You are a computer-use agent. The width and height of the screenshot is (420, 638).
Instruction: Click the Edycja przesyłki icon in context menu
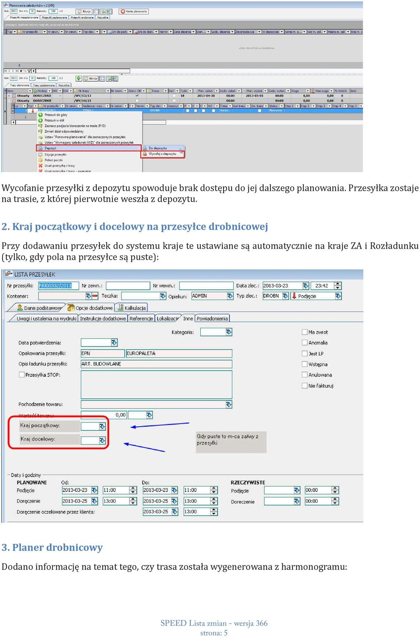[40, 154]
